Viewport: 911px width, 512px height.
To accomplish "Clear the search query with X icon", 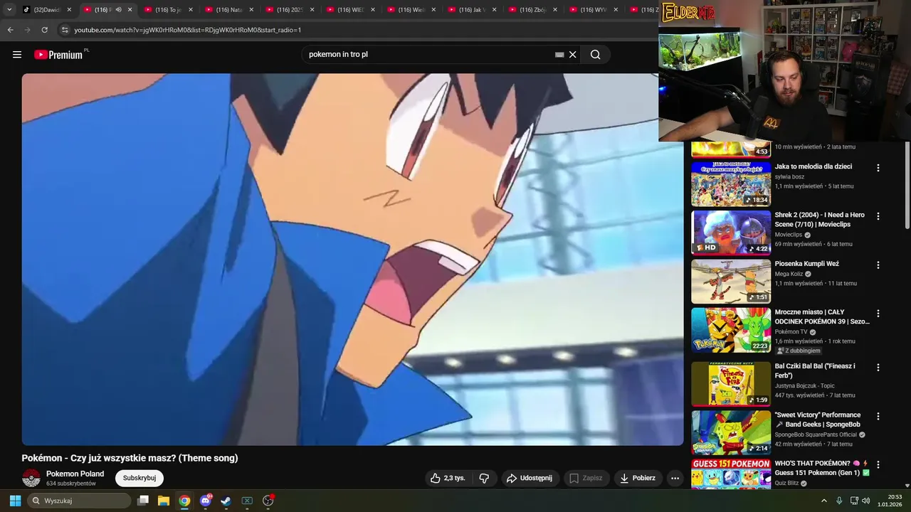I will point(572,55).
